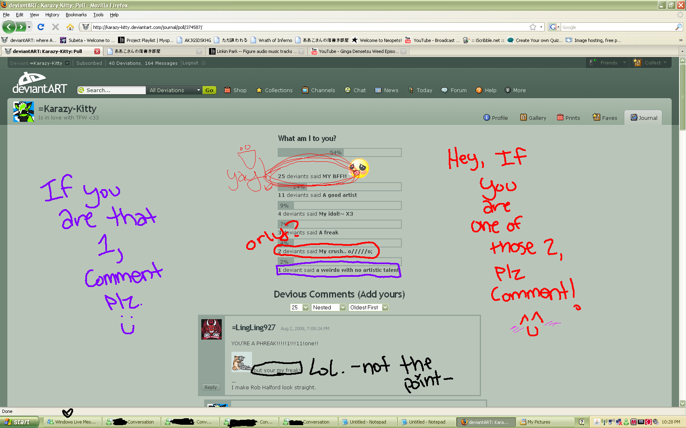Click the Windows start button
Image resolution: width=686 pixels, height=428 pixels.
(x=19, y=422)
